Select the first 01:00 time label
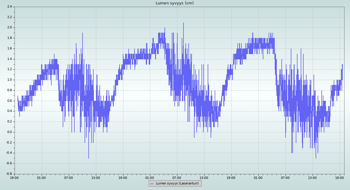The image size is (350, 190). click(41, 177)
